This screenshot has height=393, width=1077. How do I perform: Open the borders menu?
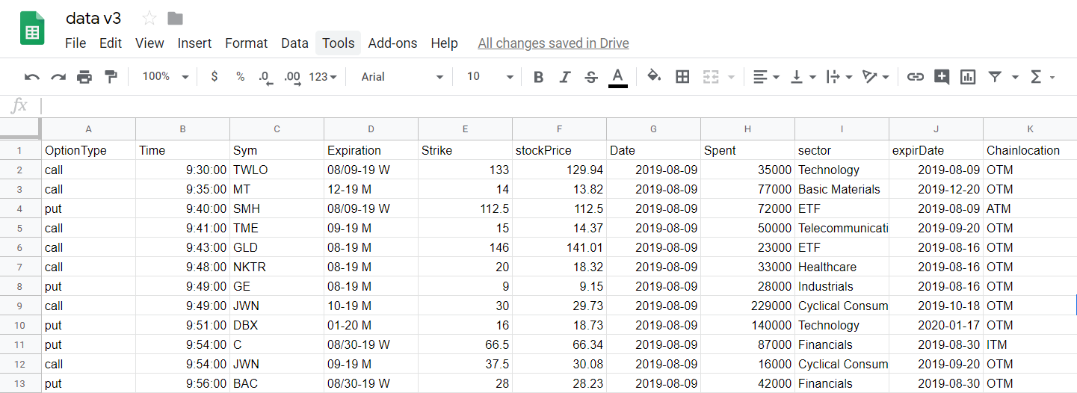click(682, 76)
